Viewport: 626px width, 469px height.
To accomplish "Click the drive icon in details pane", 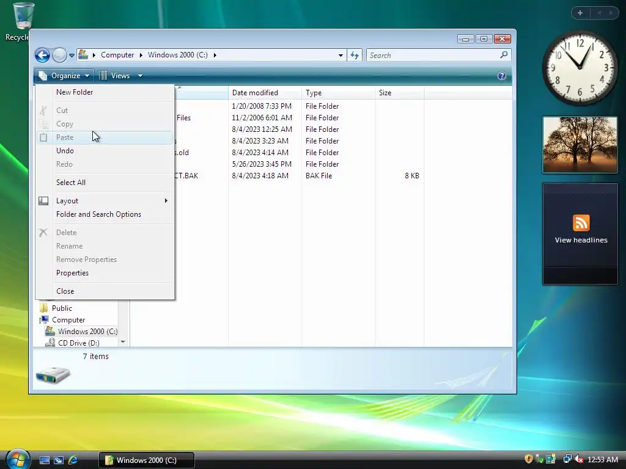I will pos(53,375).
